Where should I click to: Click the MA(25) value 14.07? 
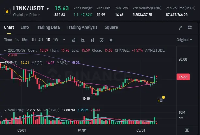coord(50,63)
